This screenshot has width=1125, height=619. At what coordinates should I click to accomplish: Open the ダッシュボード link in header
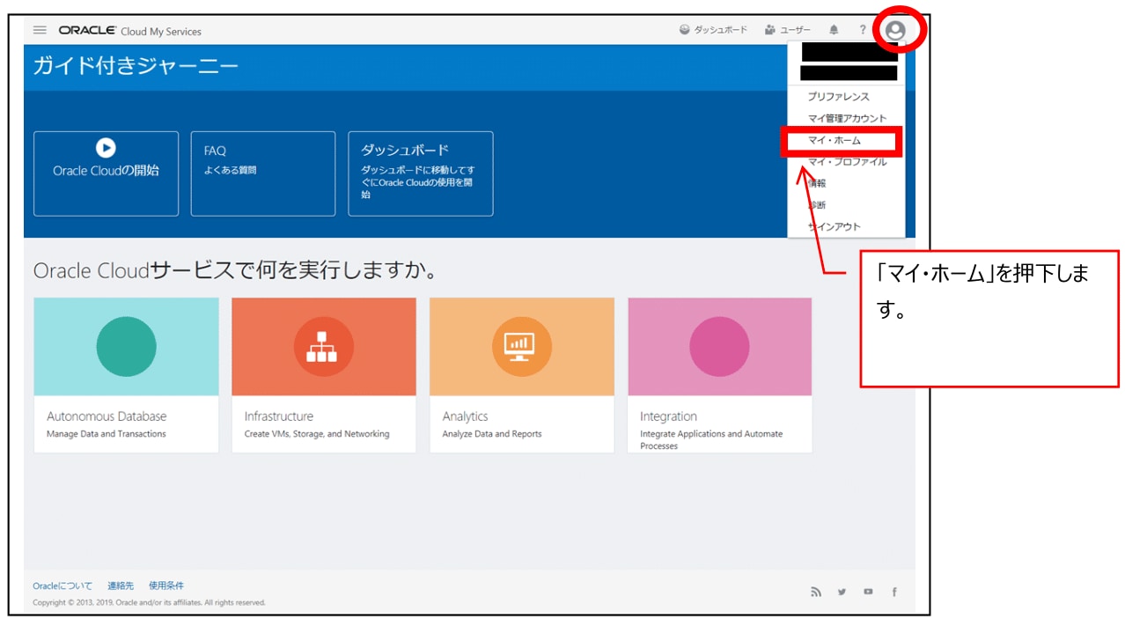[x=713, y=30]
